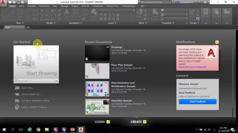Click the New file quick access icon

point(10,2)
